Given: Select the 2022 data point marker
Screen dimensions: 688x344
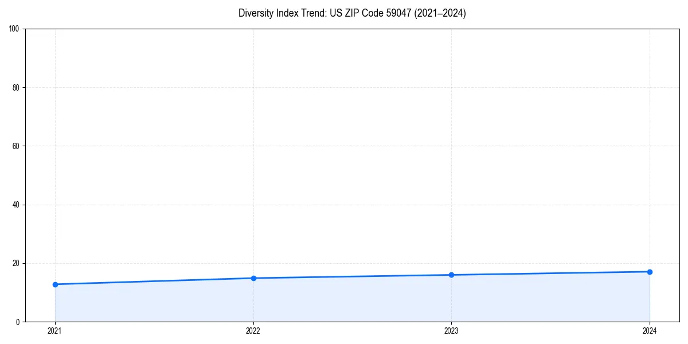Looking at the screenshot, I should [253, 277].
